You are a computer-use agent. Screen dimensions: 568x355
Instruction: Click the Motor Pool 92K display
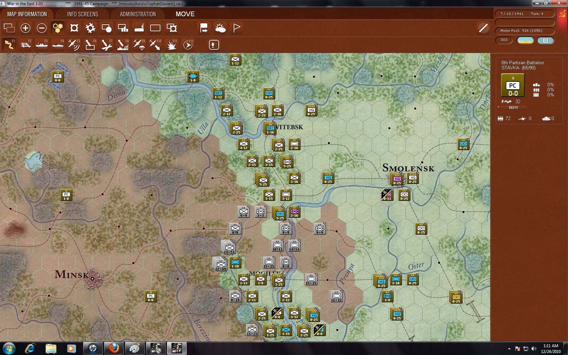(525, 31)
